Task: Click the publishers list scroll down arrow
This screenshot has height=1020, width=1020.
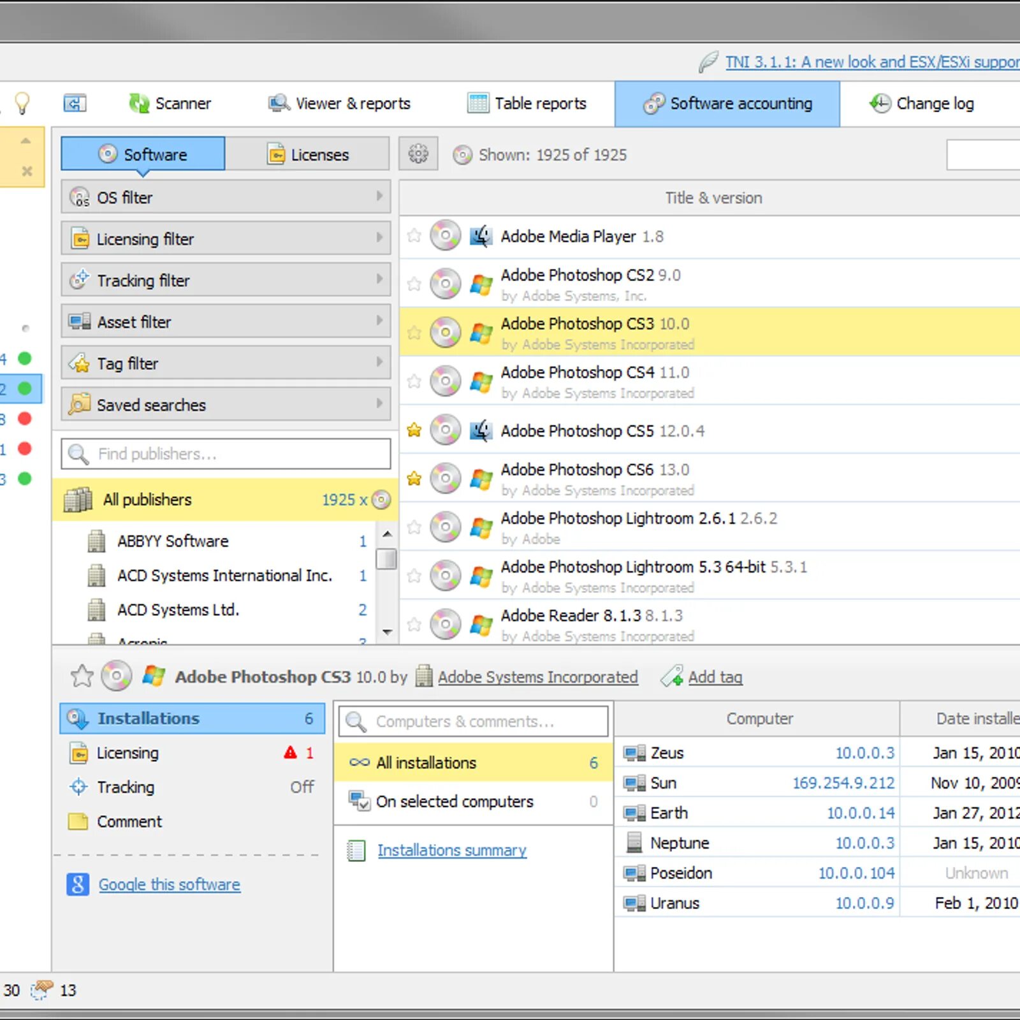Action: point(387,632)
